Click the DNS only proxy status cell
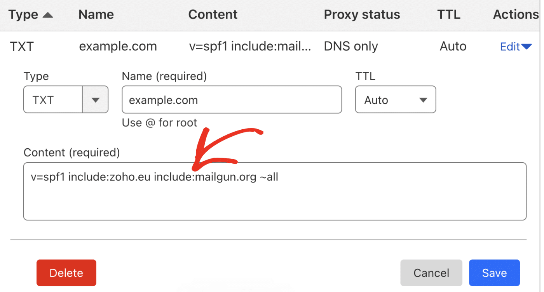Image resolution: width=544 pixels, height=292 pixels. (x=350, y=47)
